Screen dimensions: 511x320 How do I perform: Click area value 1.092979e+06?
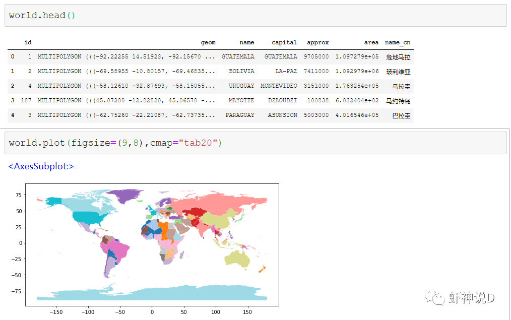[357, 71]
